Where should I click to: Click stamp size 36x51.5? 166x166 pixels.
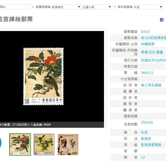click(147, 73)
